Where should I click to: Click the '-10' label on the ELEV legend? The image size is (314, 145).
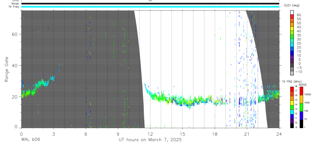tap(298, 72)
